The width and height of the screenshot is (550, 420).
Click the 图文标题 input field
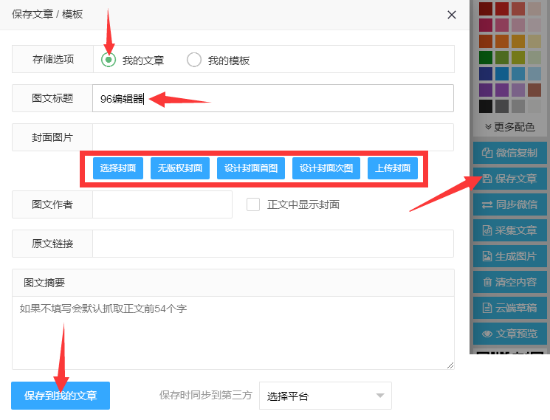coord(273,98)
